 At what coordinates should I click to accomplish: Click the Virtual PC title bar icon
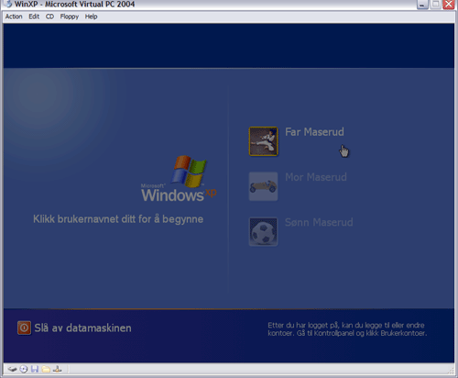point(8,4)
